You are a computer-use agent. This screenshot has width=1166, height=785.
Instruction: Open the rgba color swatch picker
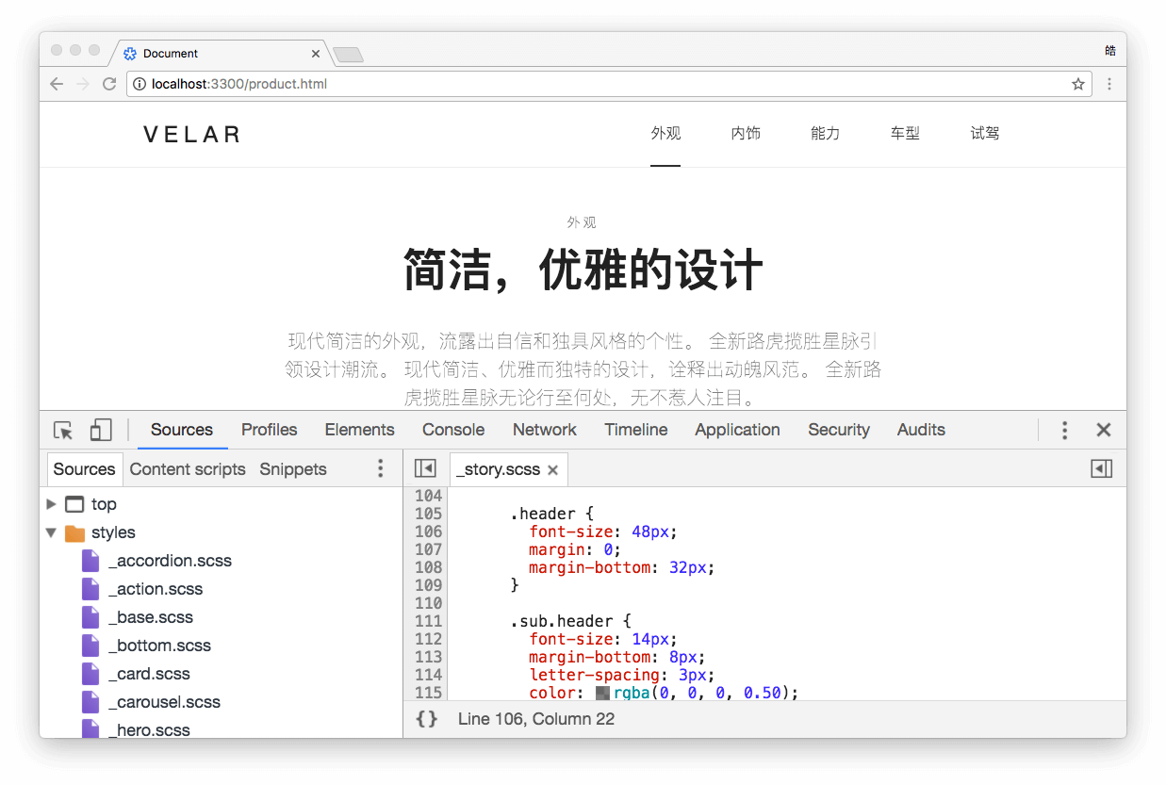pos(603,694)
